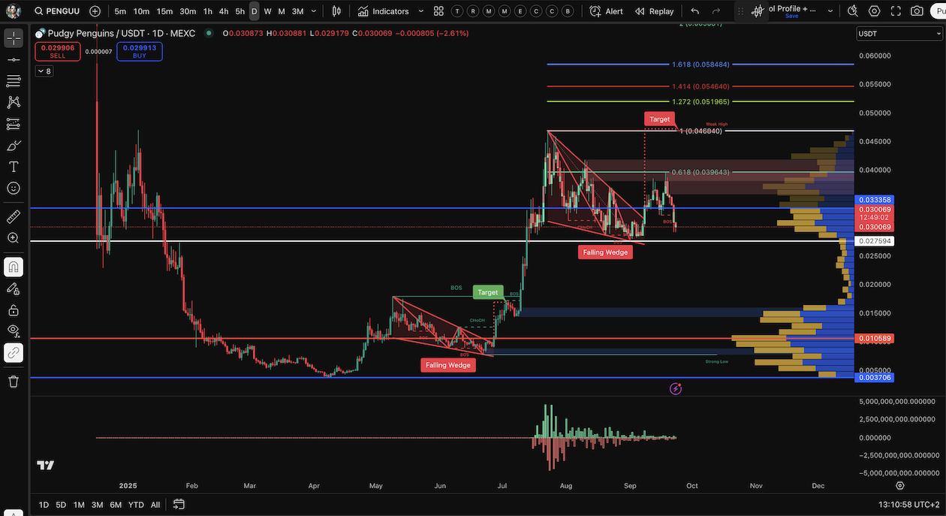Select the W weekly timeframe
The image size is (946, 516).
tap(267, 11)
